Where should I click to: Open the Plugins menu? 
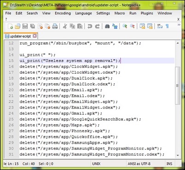147,13
